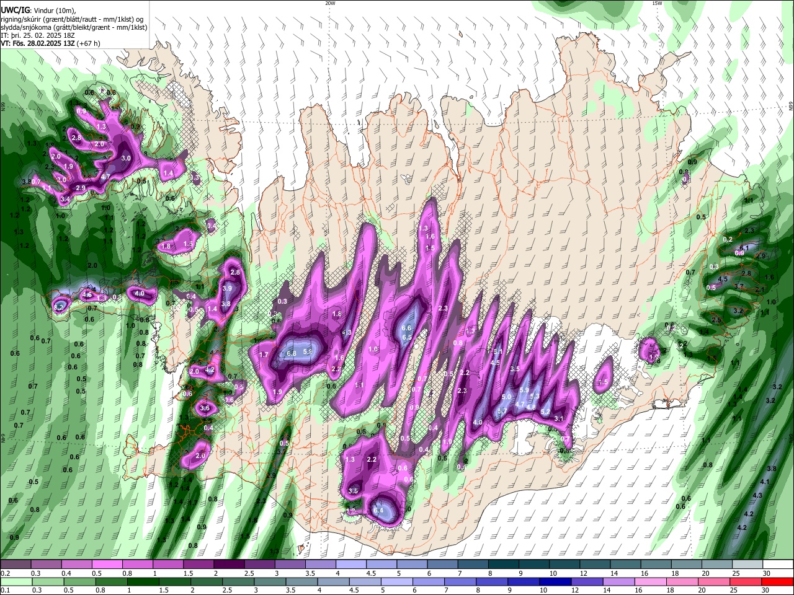This screenshot has width=794, height=595.
Task: Click the valid time "VT: Fös. 28.02.2025 13Z (+67 h)"
Action: click(x=50, y=43)
